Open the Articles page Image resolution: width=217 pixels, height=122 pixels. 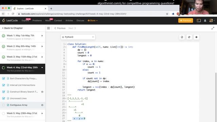tap(69, 20)
